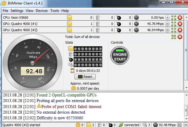Expand details for CPU Xeon X5660 row
The image size is (188, 127).
(174, 18)
